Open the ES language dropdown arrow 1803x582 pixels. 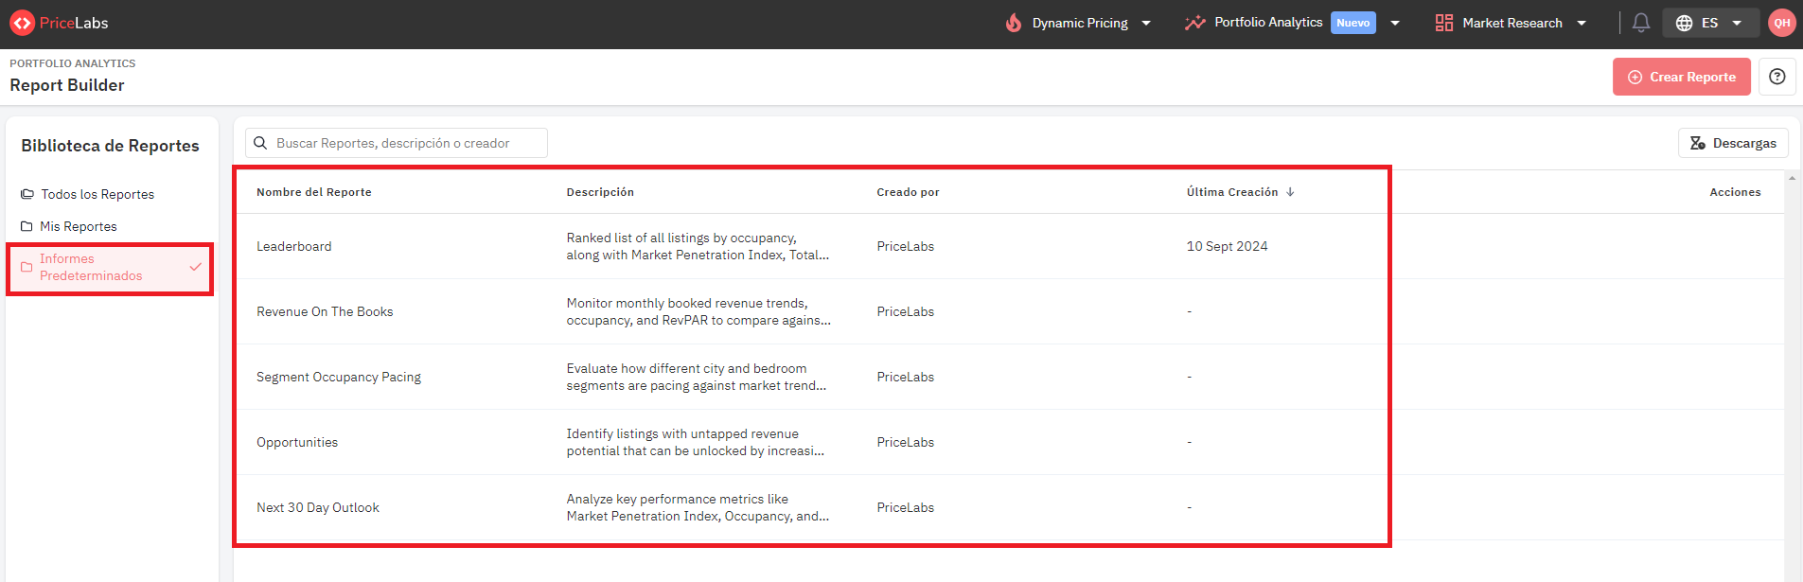click(1737, 23)
